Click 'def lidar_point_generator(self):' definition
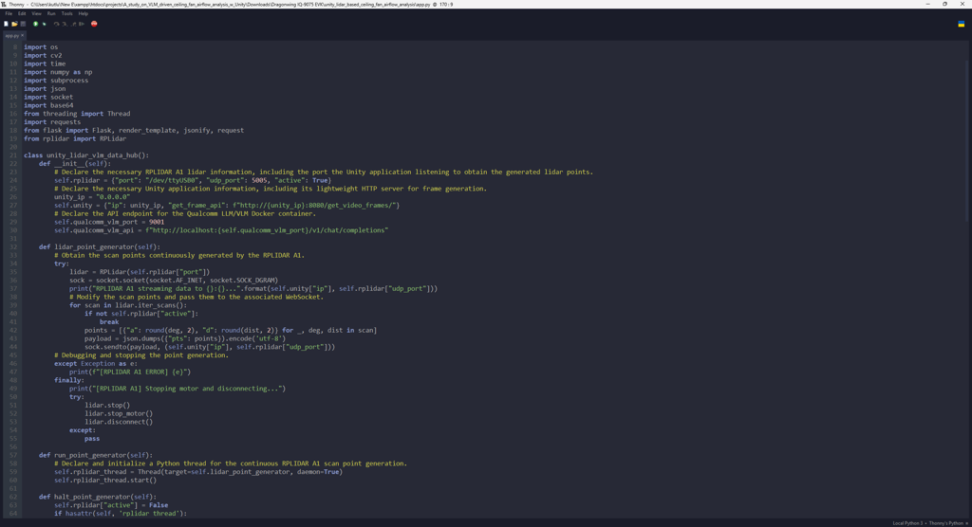972x527 pixels. pos(99,246)
